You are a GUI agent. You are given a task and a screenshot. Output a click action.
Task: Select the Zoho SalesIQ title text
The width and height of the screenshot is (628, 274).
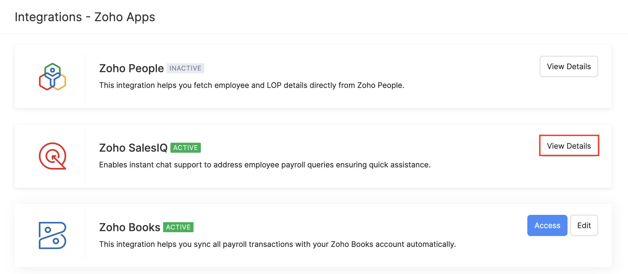tap(133, 148)
